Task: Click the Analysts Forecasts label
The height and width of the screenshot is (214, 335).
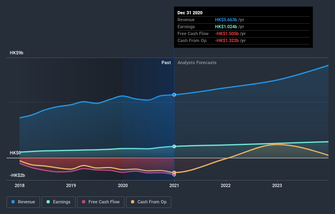Action: (x=197, y=62)
